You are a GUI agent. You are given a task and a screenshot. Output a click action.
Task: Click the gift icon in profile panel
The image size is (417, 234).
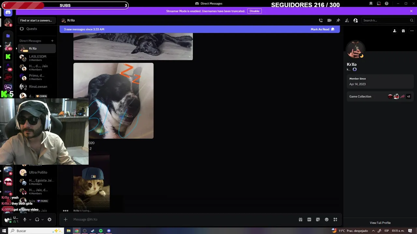click(403, 31)
